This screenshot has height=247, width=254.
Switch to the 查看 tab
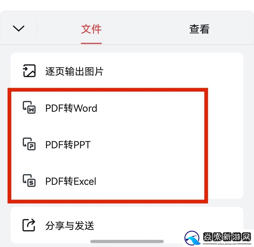pos(199,29)
